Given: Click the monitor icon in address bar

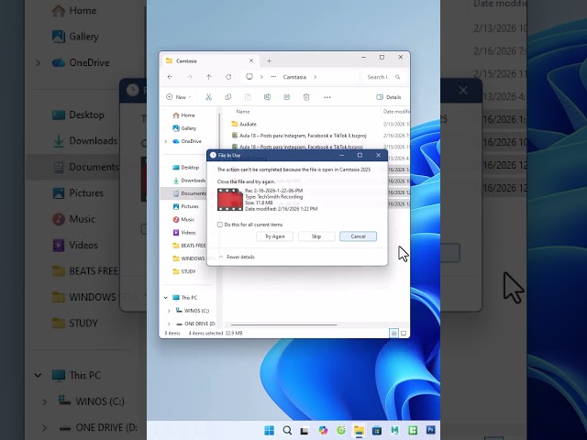Looking at the screenshot, I should tap(249, 77).
